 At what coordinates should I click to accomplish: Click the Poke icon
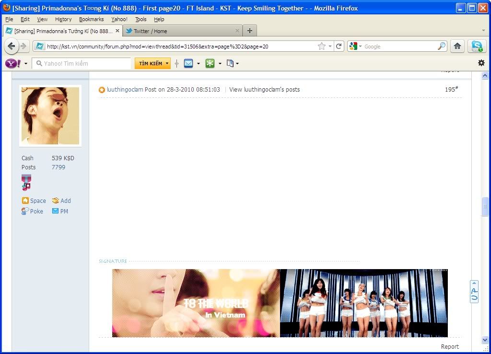click(x=25, y=211)
